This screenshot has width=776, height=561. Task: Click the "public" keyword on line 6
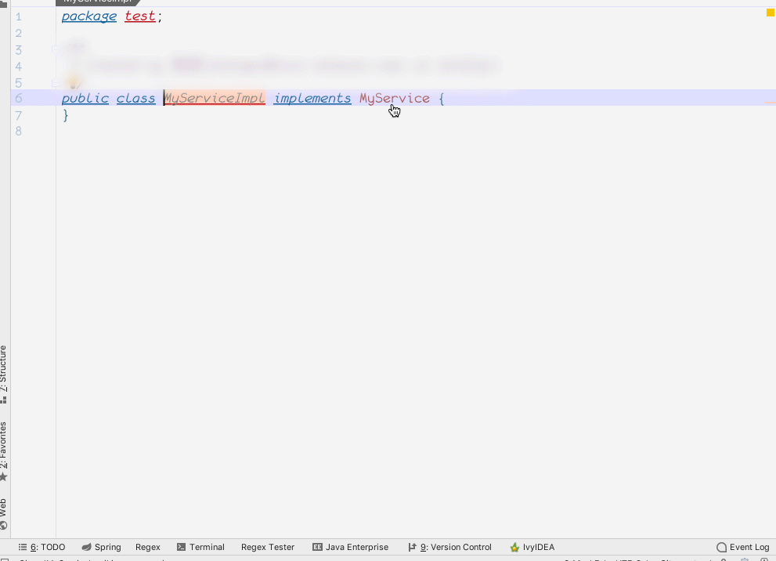point(85,98)
